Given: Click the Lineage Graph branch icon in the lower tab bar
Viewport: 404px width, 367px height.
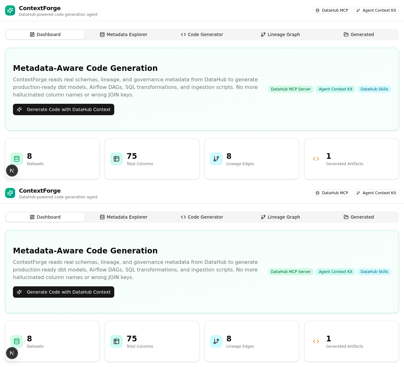Looking at the screenshot, I should (263, 217).
